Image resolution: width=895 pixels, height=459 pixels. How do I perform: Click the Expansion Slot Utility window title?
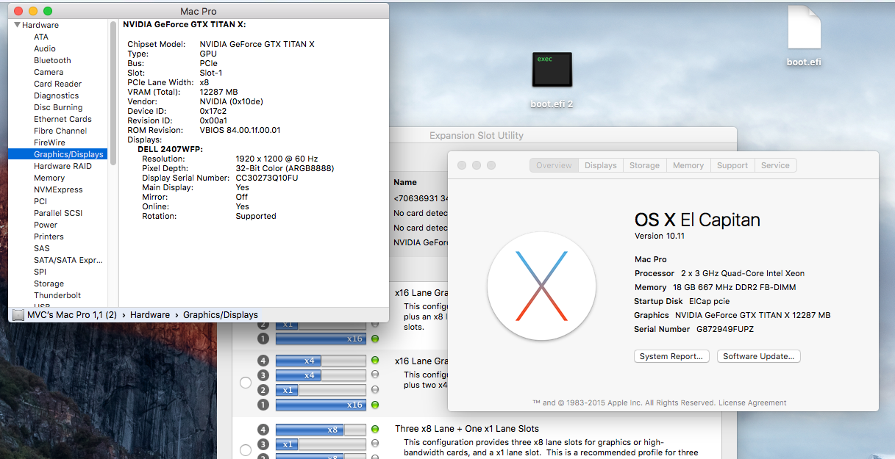[477, 135]
